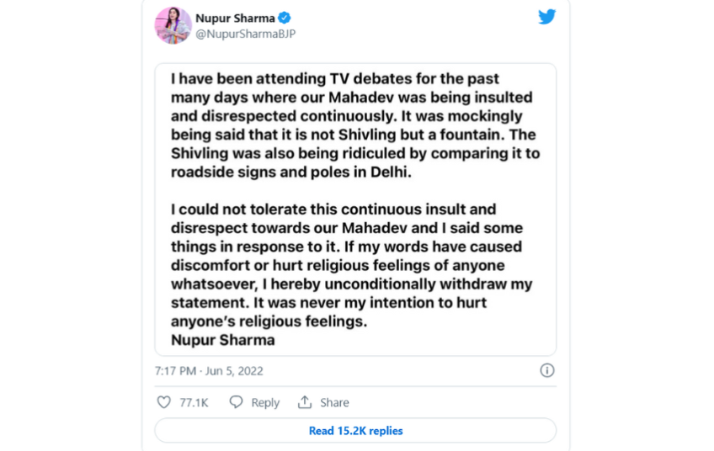Viewport: 714px width, 451px height.
Task: Open the @NupurSharmaBJP handle link
Action: [x=246, y=34]
